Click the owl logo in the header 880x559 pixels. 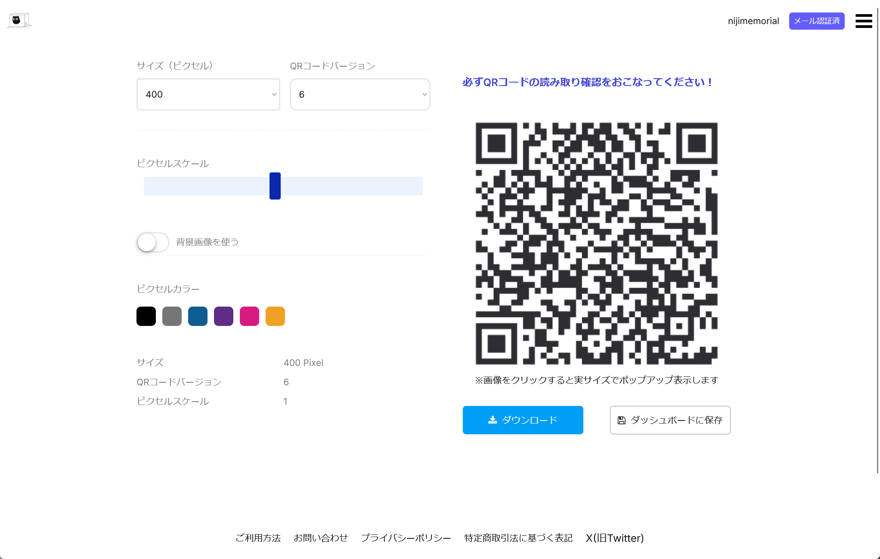click(19, 20)
